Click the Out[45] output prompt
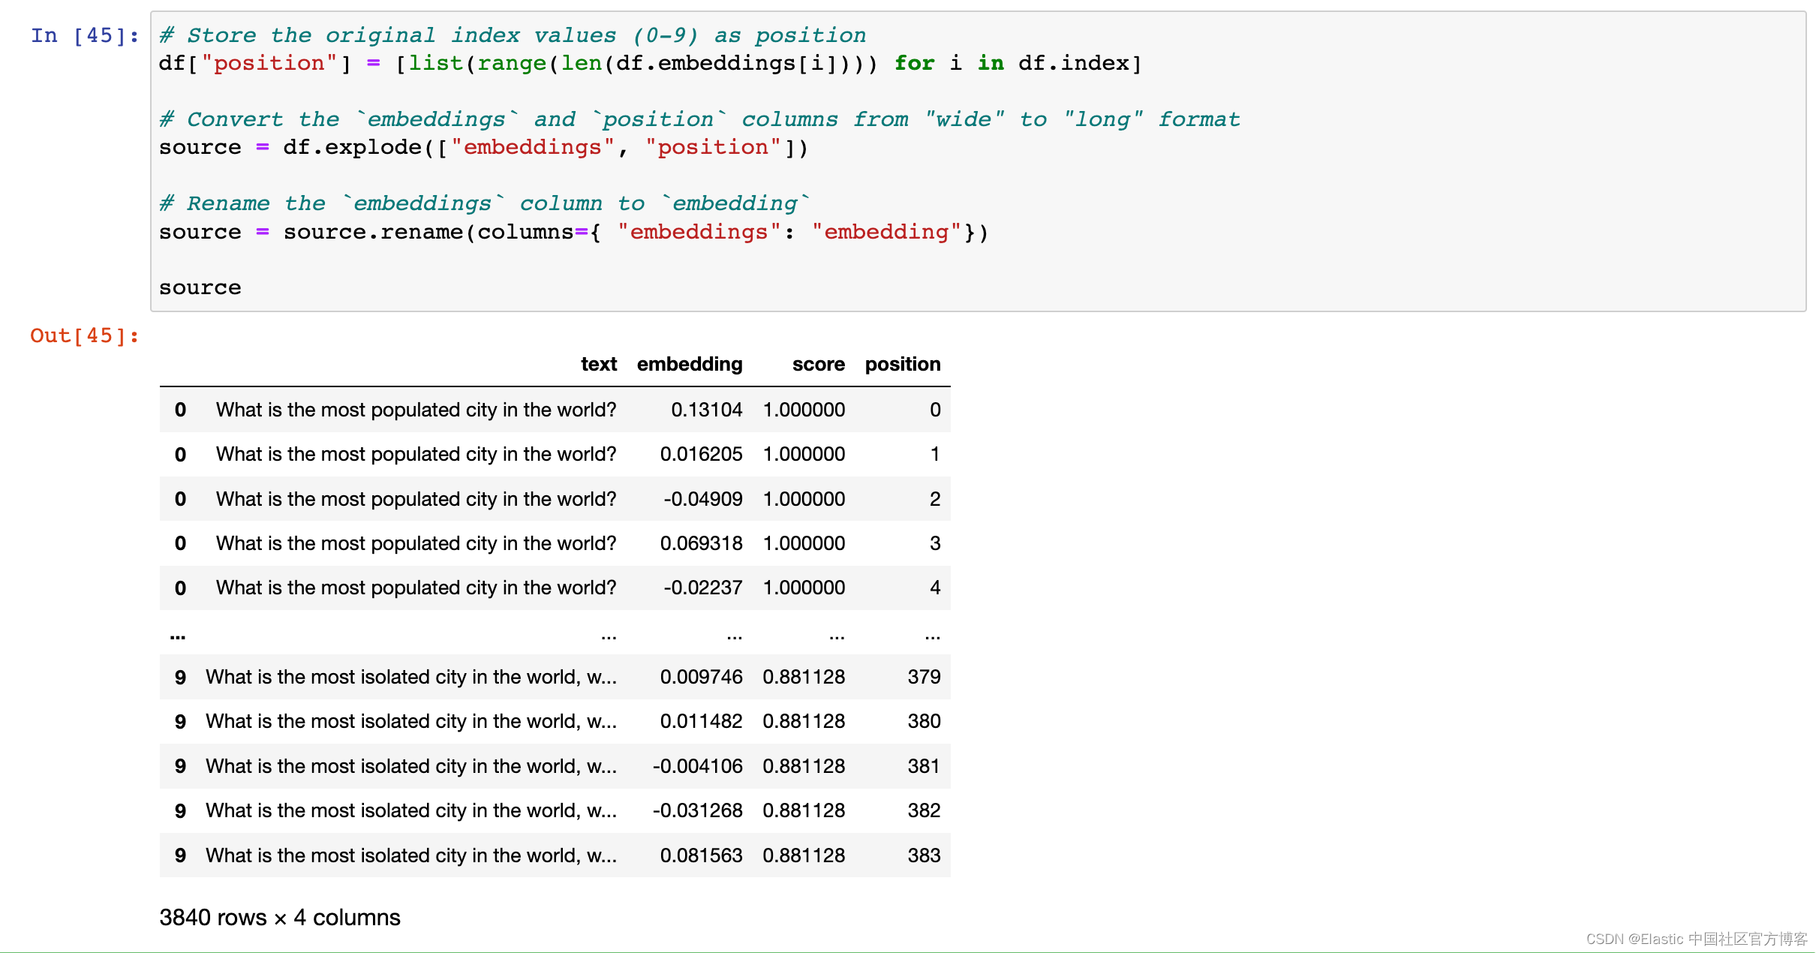This screenshot has width=1819, height=953. click(84, 335)
